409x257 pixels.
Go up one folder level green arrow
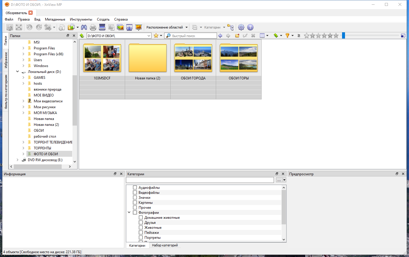[82, 36]
